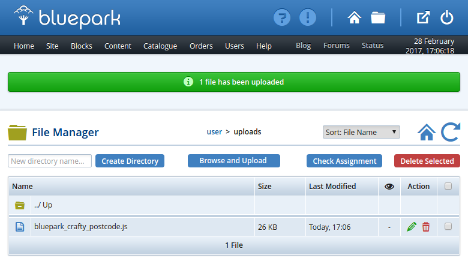Open the exclamation alerts icon
The height and width of the screenshot is (264, 468).
pyautogui.click(x=308, y=17)
